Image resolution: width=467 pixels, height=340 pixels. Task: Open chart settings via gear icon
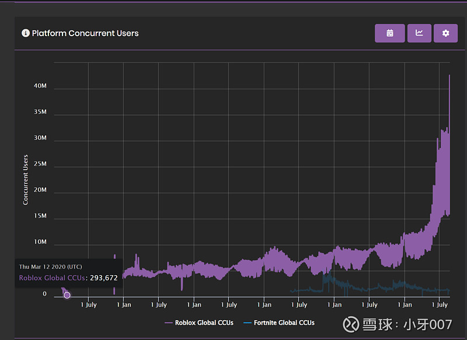(x=445, y=33)
